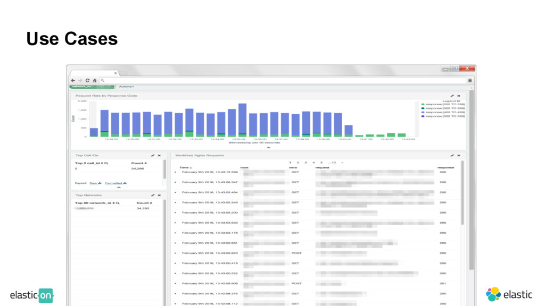
Task: Click the green network_id filter pill
Action: tap(92, 87)
